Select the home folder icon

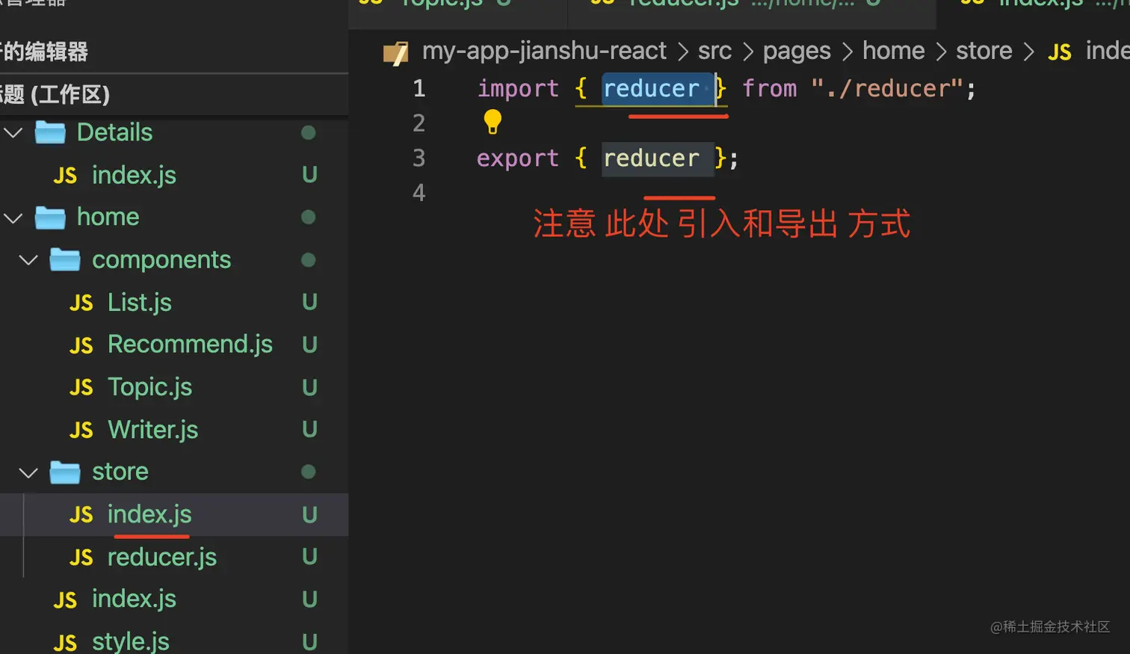point(50,218)
